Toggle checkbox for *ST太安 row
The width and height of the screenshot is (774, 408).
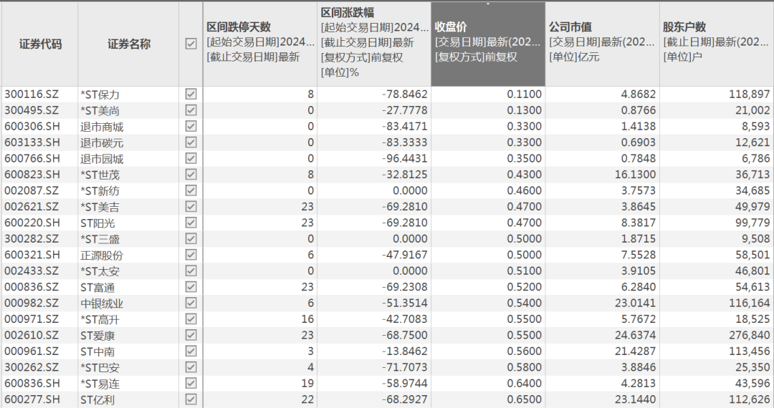pos(191,271)
